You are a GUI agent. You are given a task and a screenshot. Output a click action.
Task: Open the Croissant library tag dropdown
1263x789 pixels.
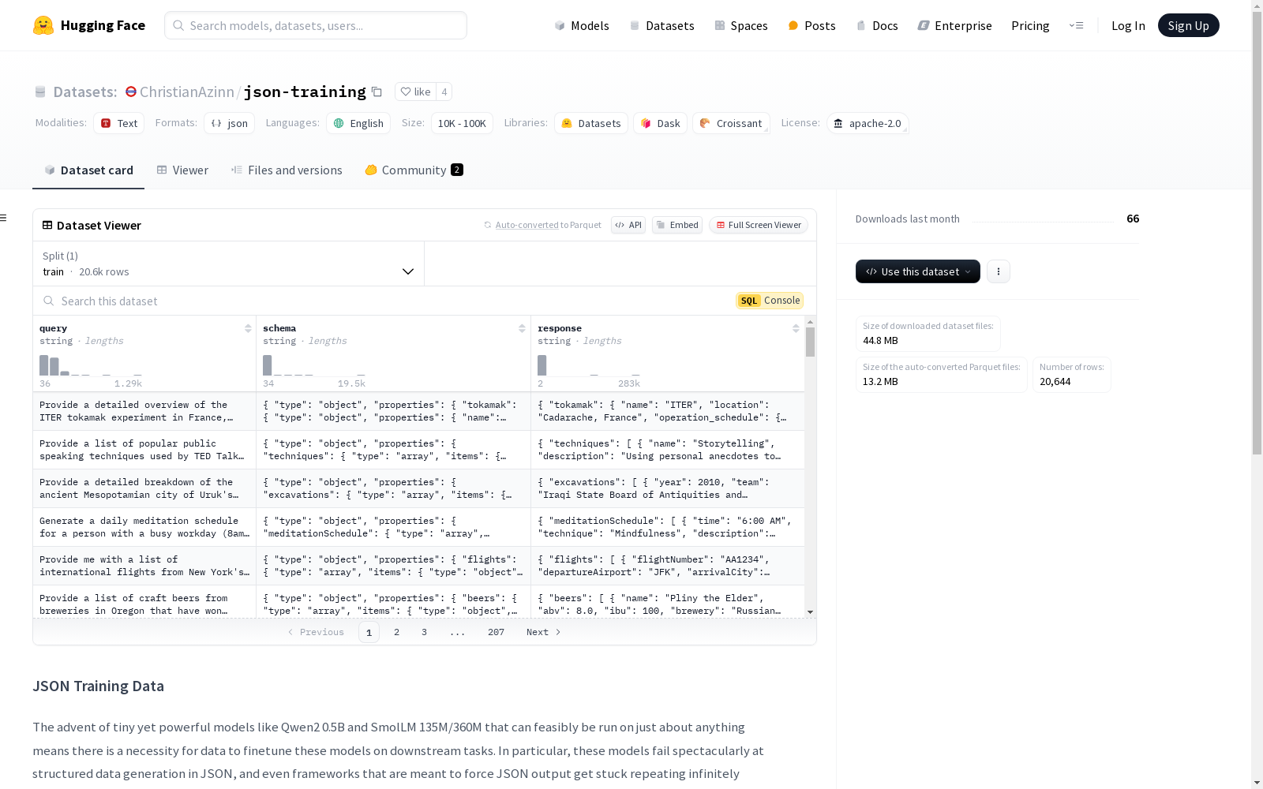tap(731, 123)
